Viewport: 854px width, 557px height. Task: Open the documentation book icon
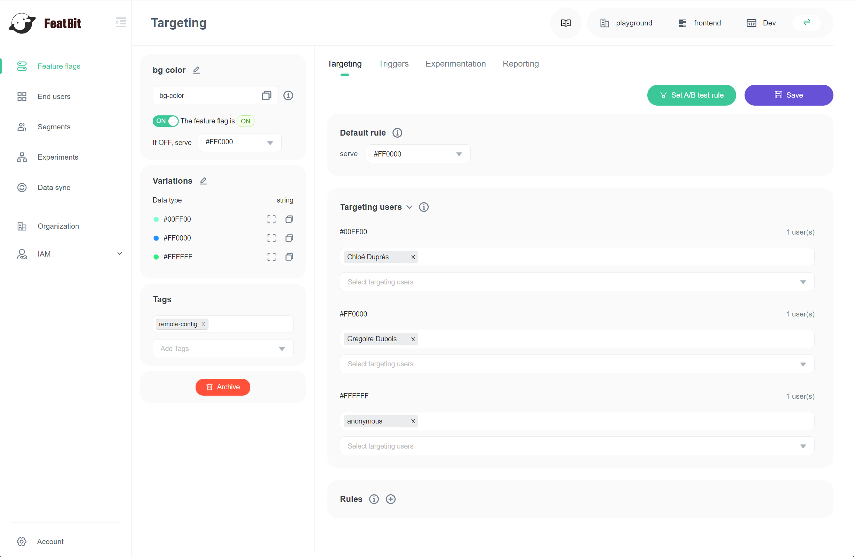point(566,23)
